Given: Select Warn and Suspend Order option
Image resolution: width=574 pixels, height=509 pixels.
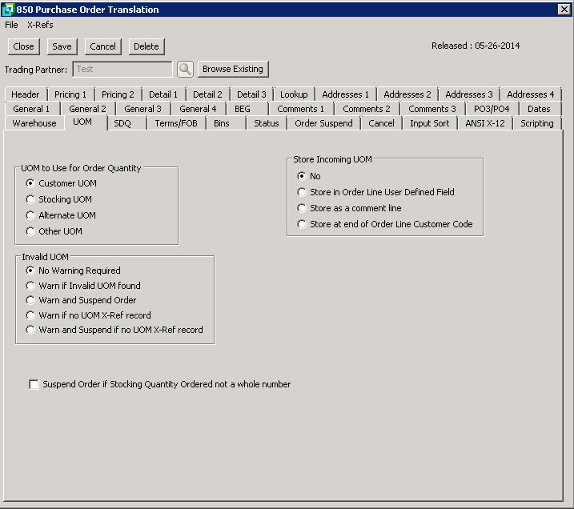Looking at the screenshot, I should coord(30,300).
